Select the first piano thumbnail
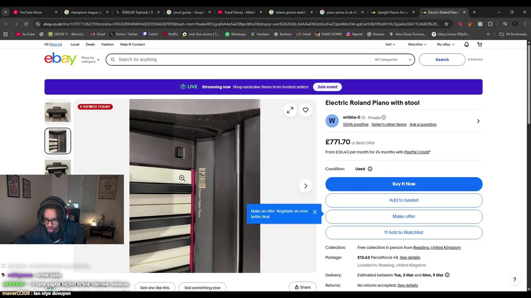This screenshot has height=298, width=531. 58,112
